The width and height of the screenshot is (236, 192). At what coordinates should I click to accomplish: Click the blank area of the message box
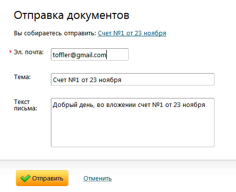[x=133, y=129]
